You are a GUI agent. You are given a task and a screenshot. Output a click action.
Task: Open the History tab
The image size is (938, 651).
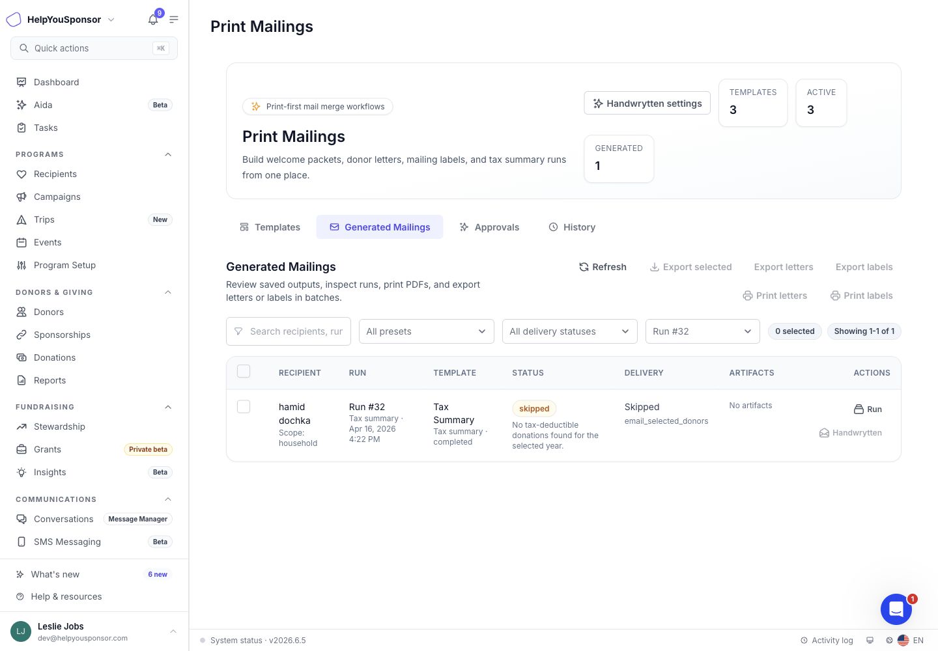(572, 227)
